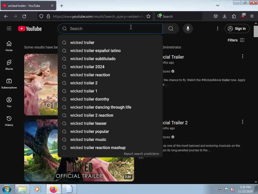This screenshot has height=194, width=258.
Task: Open YouTube settings three-dot menu near Sign in
Action: 217,29
